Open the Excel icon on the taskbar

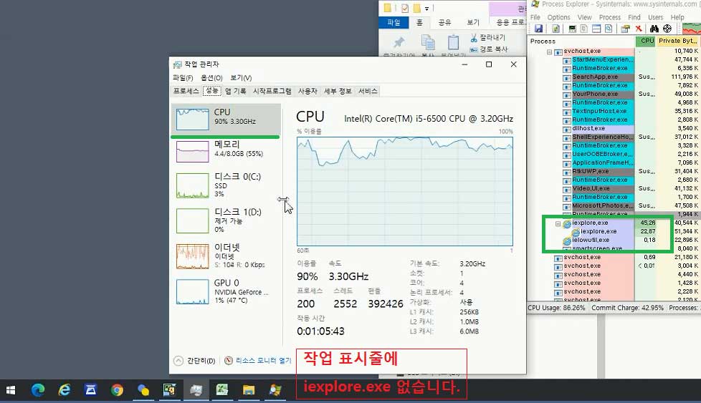pos(222,391)
